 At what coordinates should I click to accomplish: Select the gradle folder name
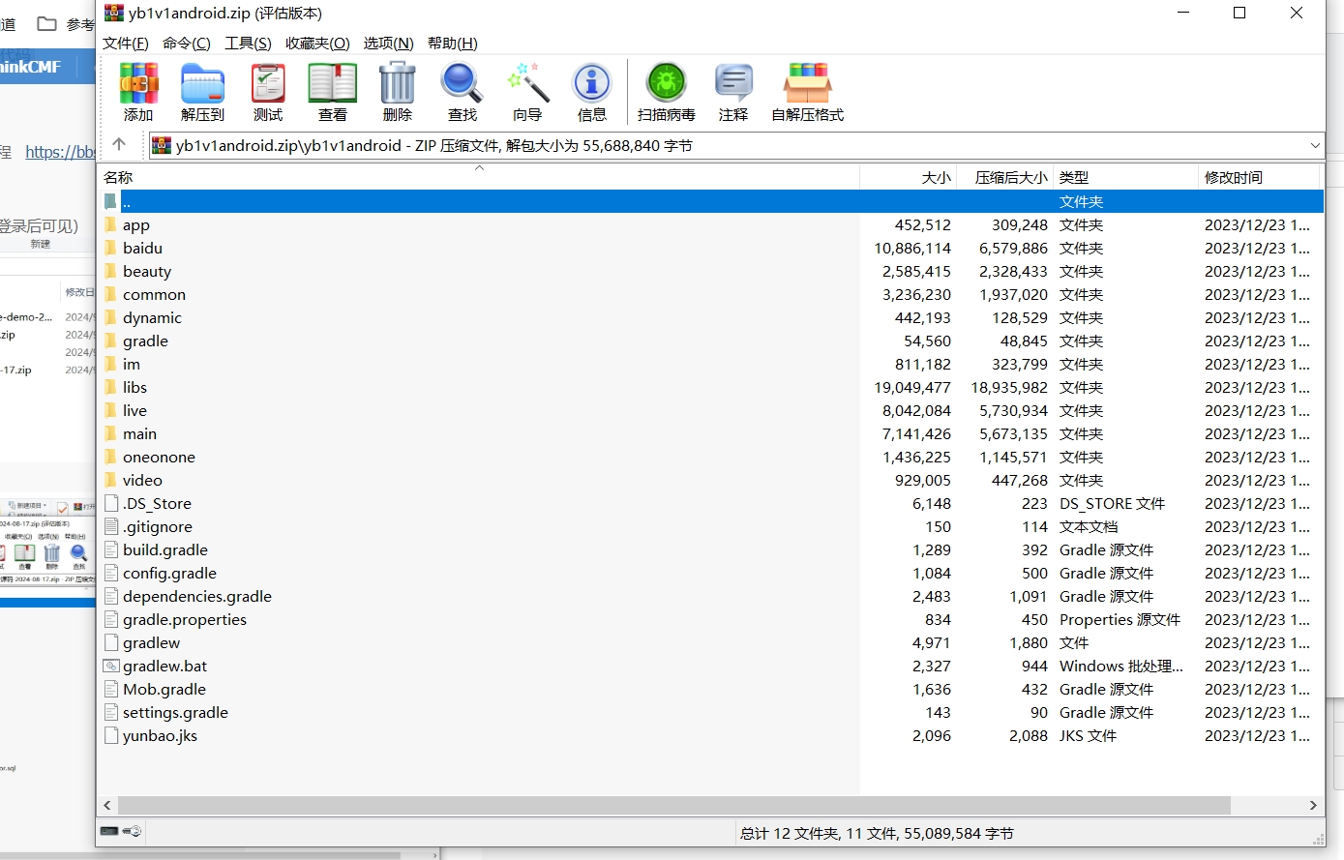click(145, 341)
